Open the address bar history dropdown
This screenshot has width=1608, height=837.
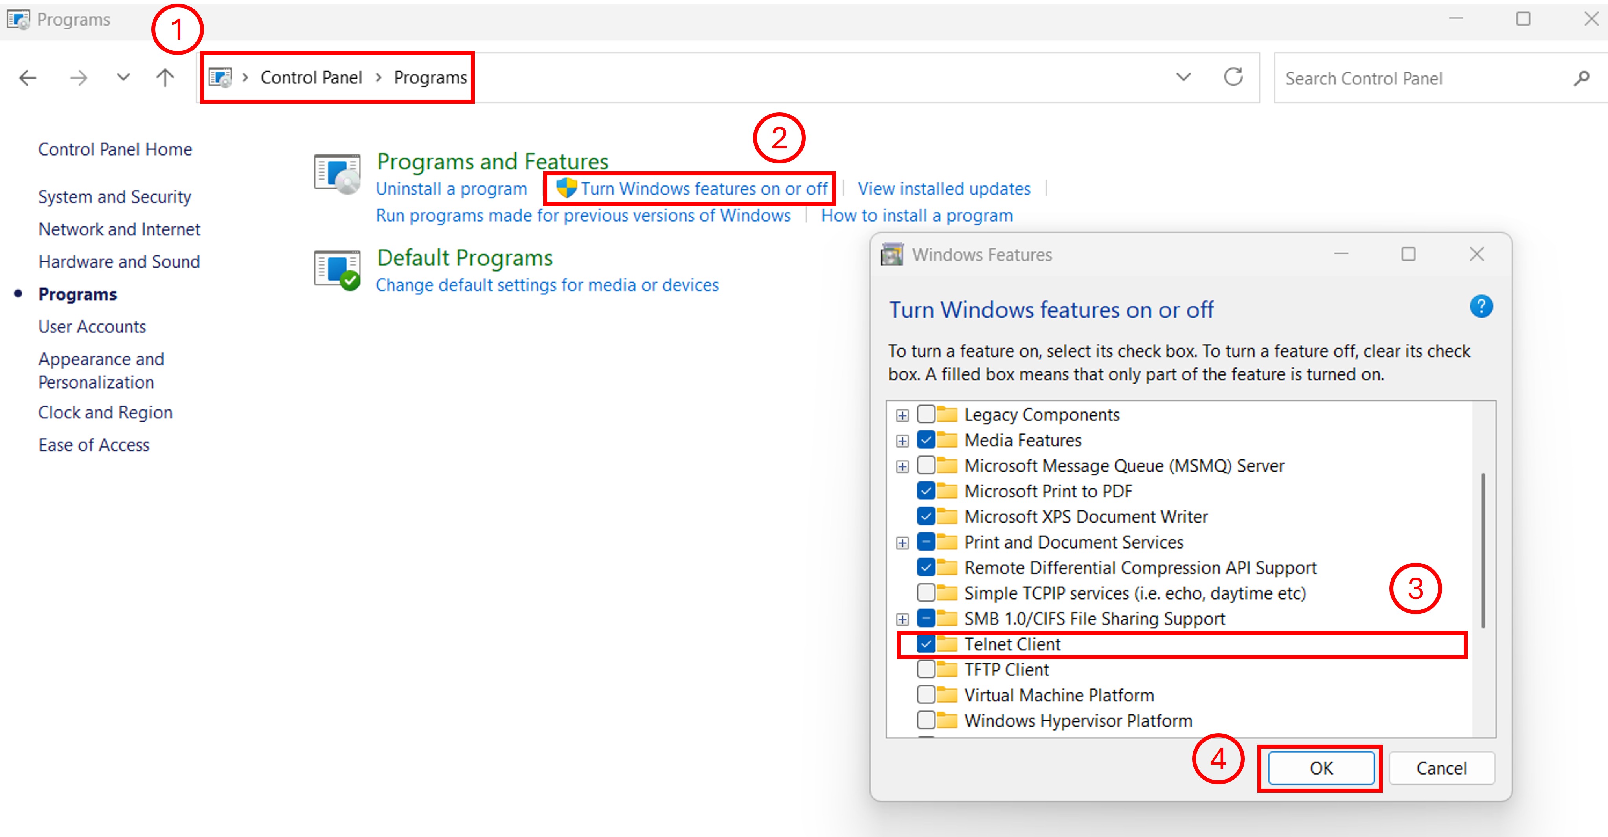click(1183, 77)
